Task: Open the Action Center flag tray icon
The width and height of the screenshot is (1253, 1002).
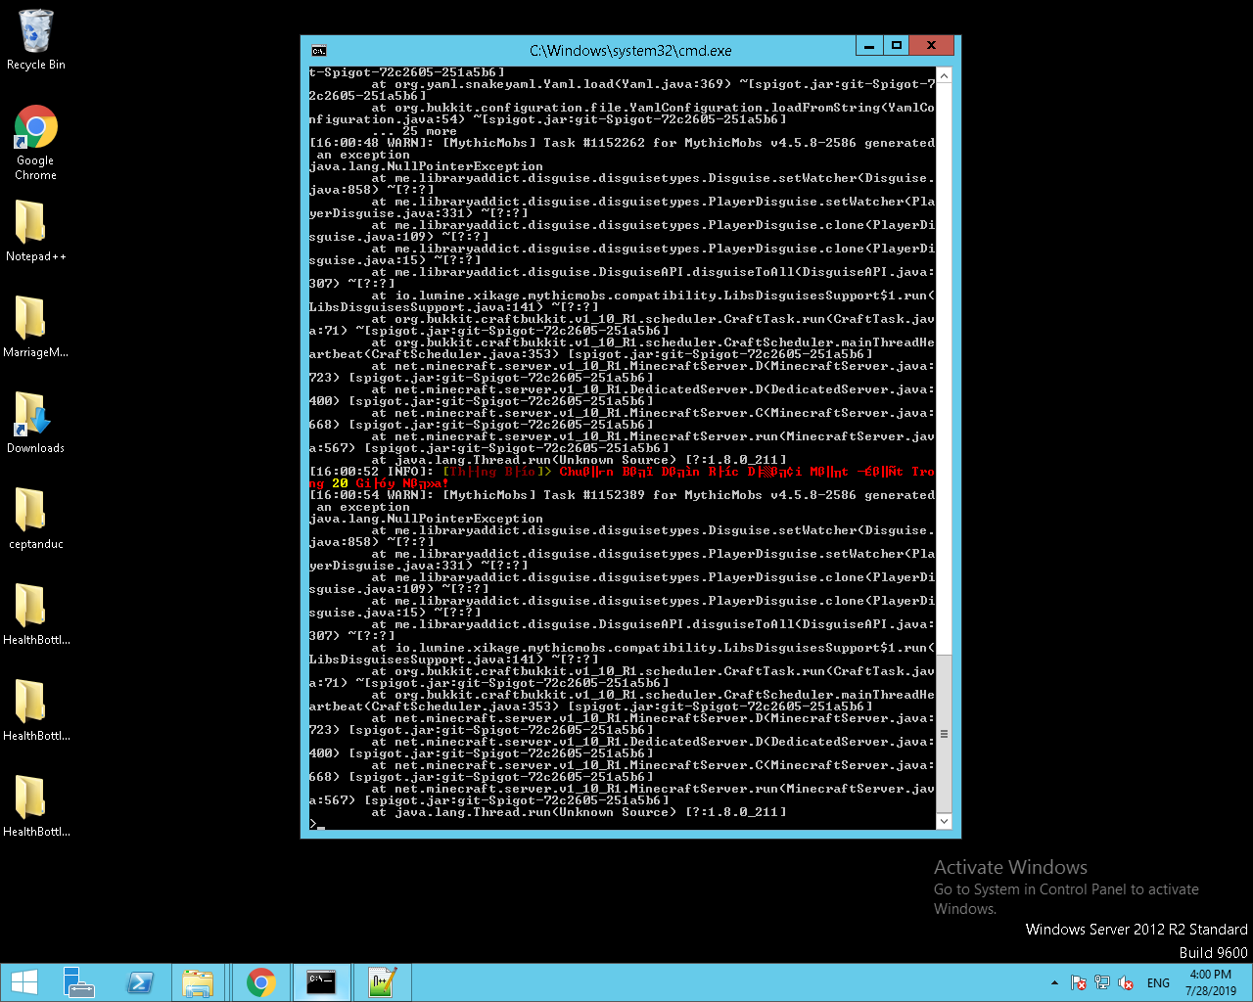Action: click(x=1079, y=982)
